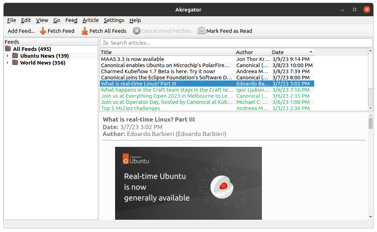The height and width of the screenshot is (232, 377).
Task: Click the article viewer scrollbar thumb
Action: 371,123
